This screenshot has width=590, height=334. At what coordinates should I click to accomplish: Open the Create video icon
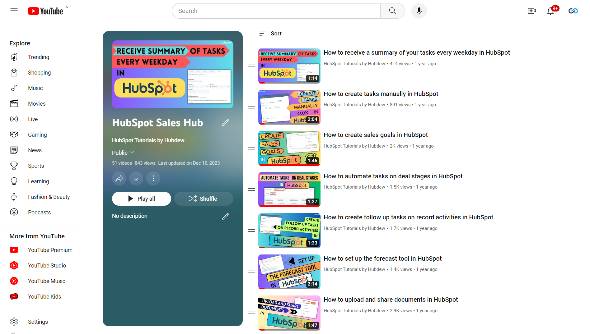[x=532, y=11]
